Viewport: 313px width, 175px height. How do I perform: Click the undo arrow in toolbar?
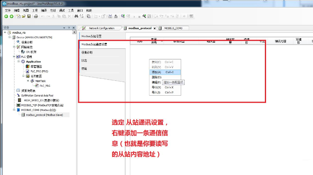tap(43, 16)
